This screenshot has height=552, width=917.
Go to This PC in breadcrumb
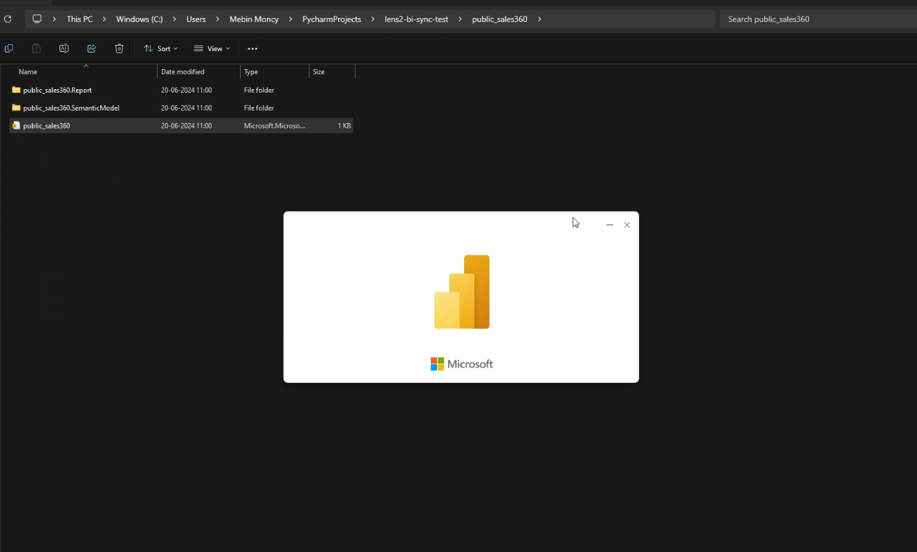click(80, 19)
